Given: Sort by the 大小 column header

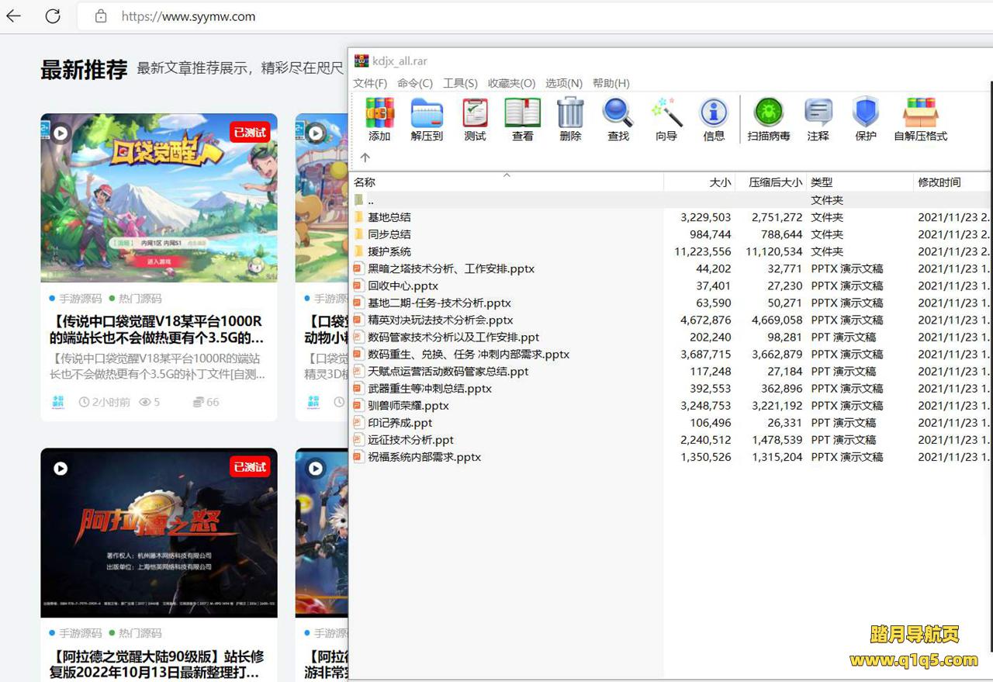Looking at the screenshot, I should (719, 182).
